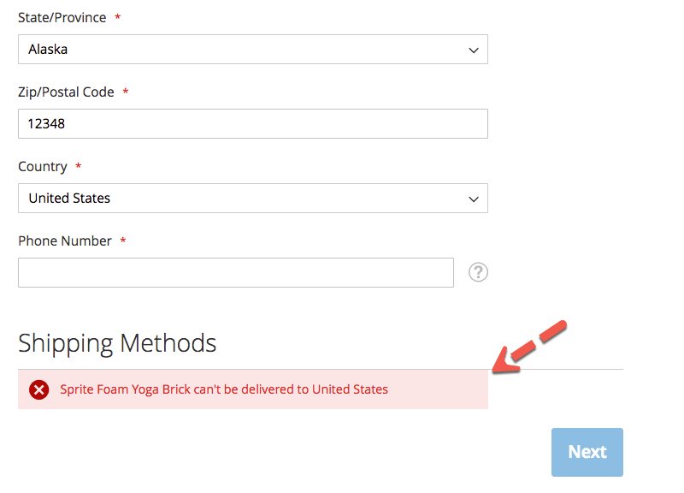Click the Shipping Methods heading

[117, 343]
